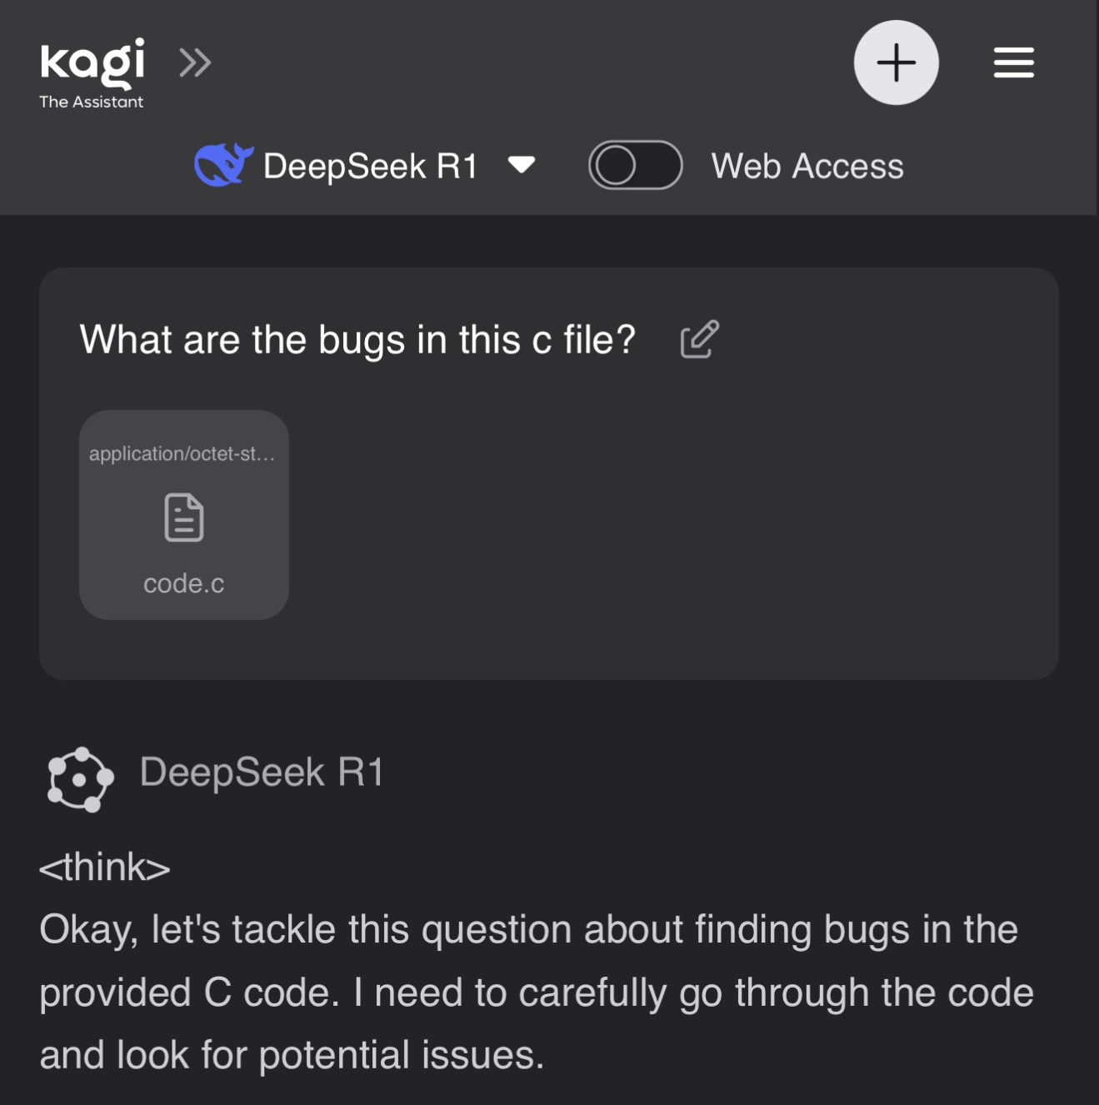Click the DeepSeek R1 response avatar icon
The width and height of the screenshot is (1099, 1105).
(80, 779)
